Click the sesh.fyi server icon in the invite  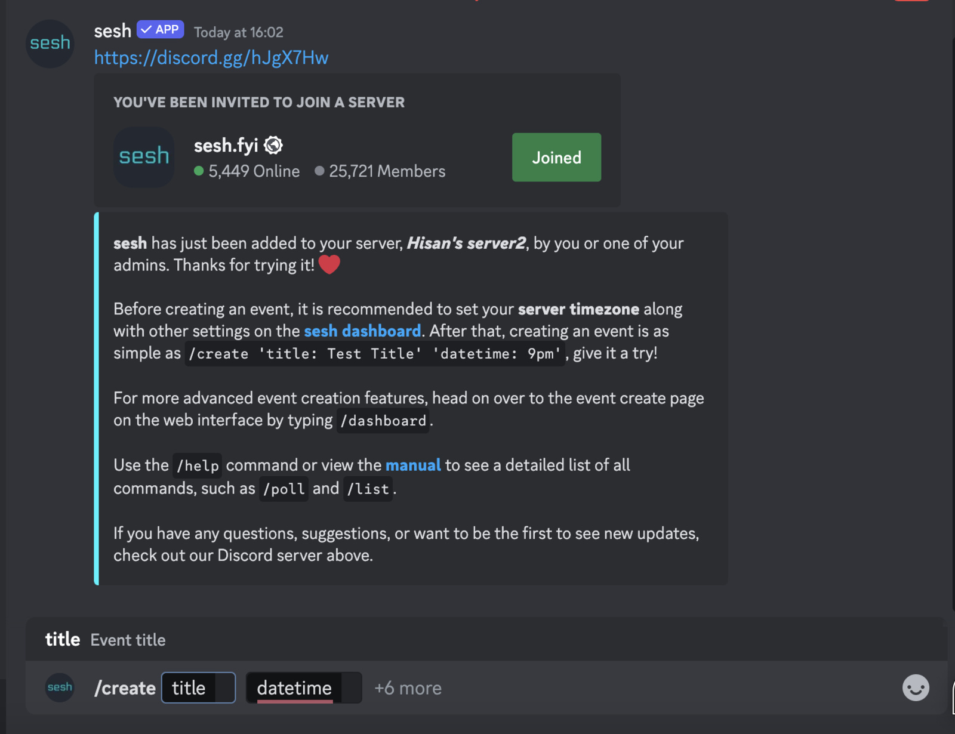pyautogui.click(x=143, y=157)
